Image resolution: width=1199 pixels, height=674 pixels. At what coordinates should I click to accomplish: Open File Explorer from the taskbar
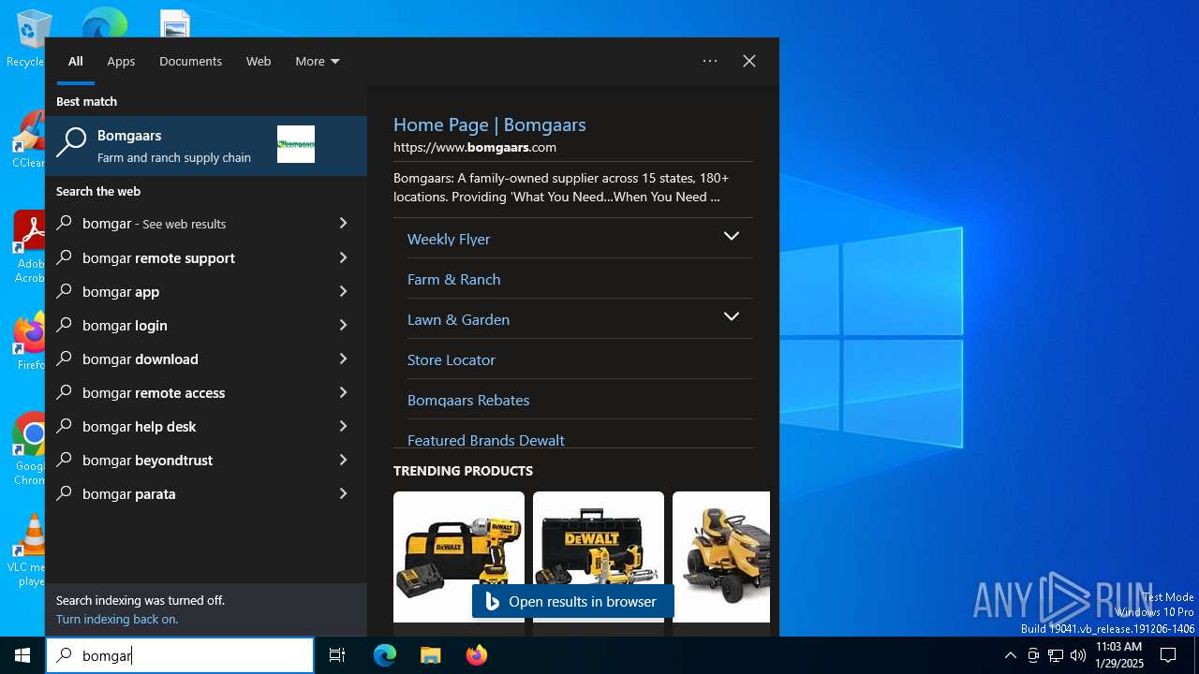coord(430,655)
